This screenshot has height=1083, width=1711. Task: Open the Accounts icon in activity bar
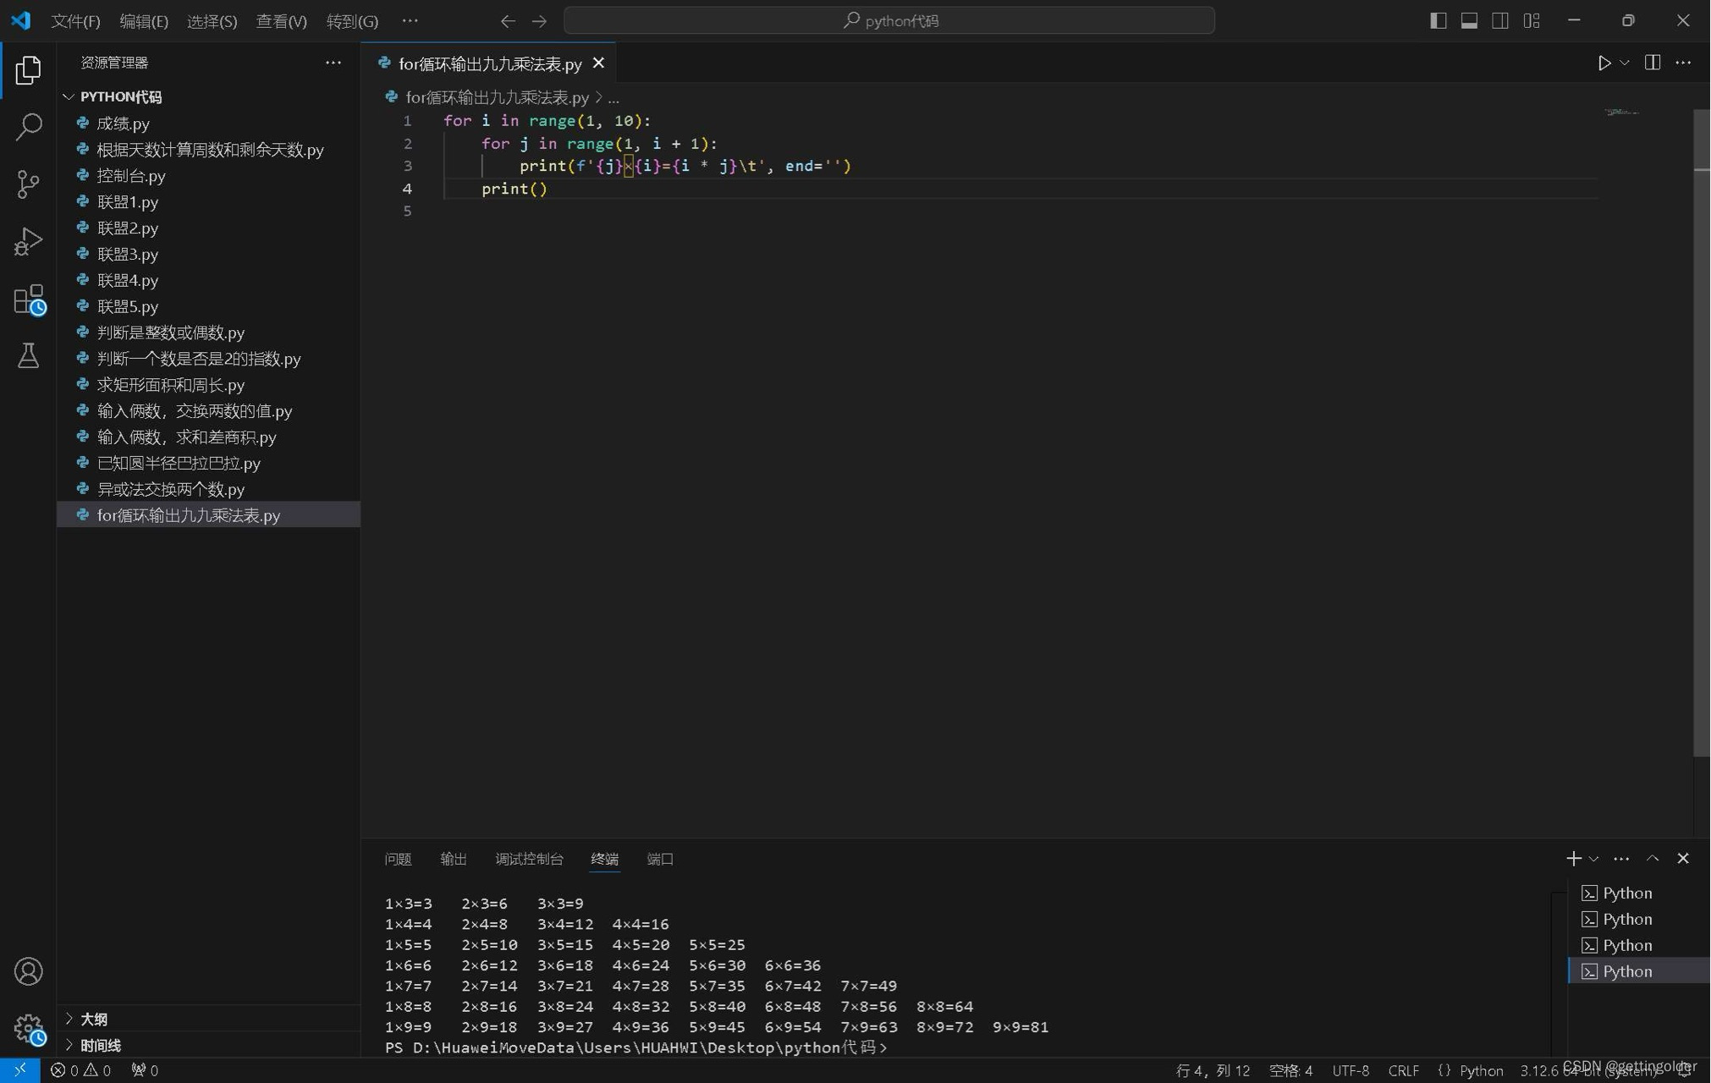point(28,971)
